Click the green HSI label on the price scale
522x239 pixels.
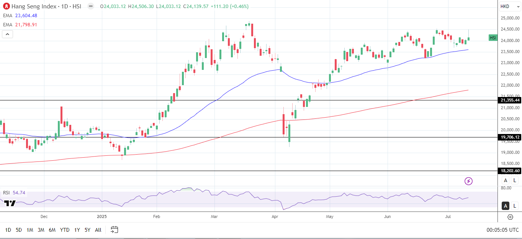[x=493, y=38]
